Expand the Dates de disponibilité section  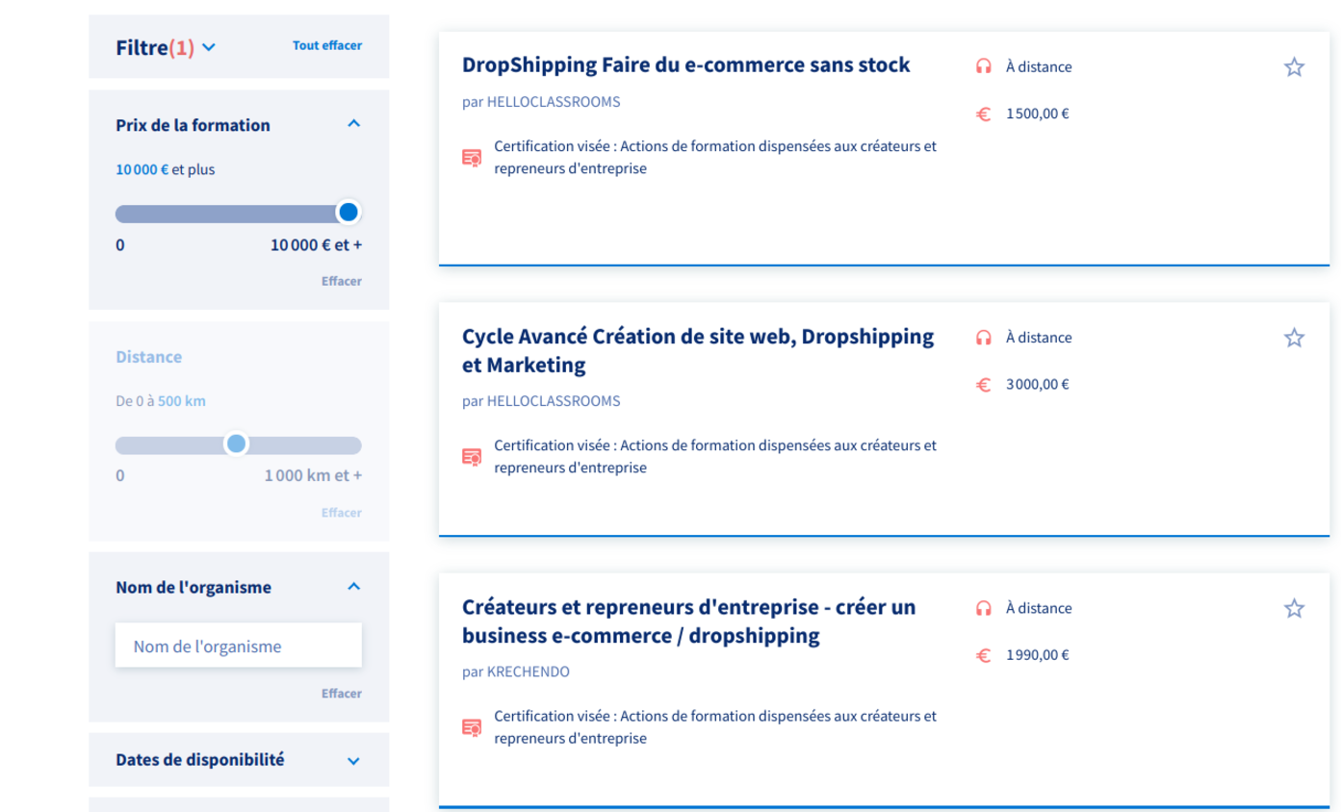353,760
